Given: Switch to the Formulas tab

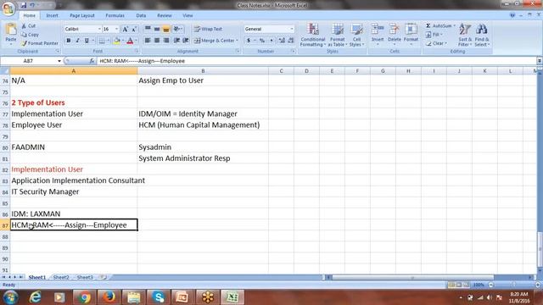Looking at the screenshot, I should (115, 15).
